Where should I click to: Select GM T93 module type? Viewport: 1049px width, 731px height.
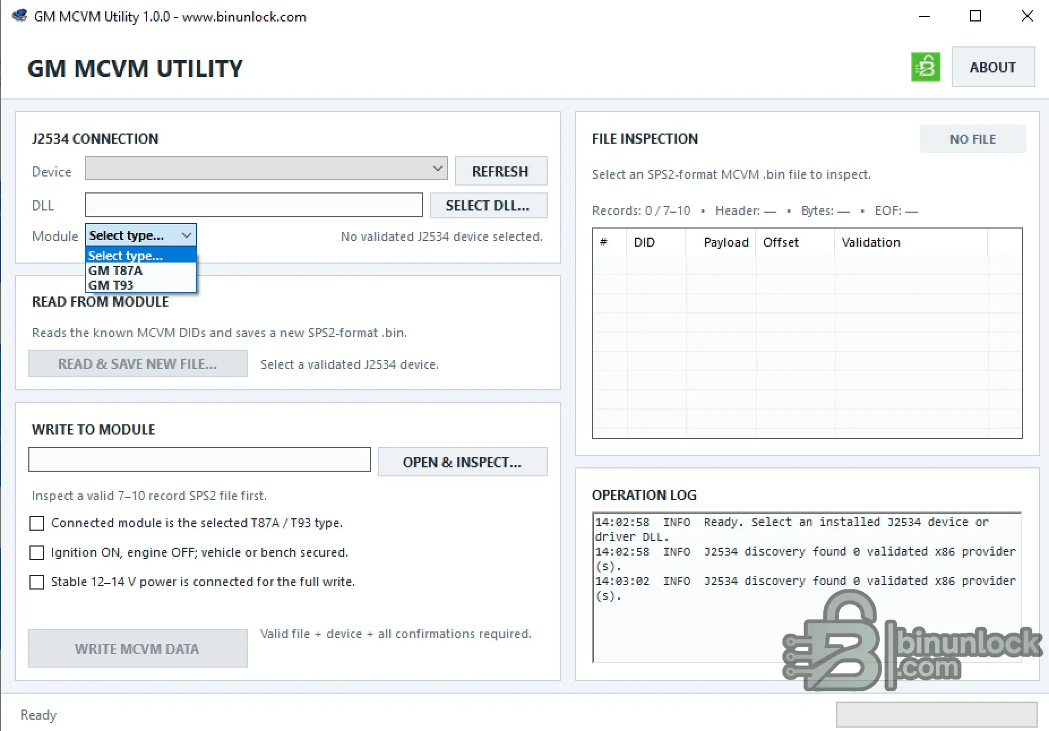tap(141, 285)
